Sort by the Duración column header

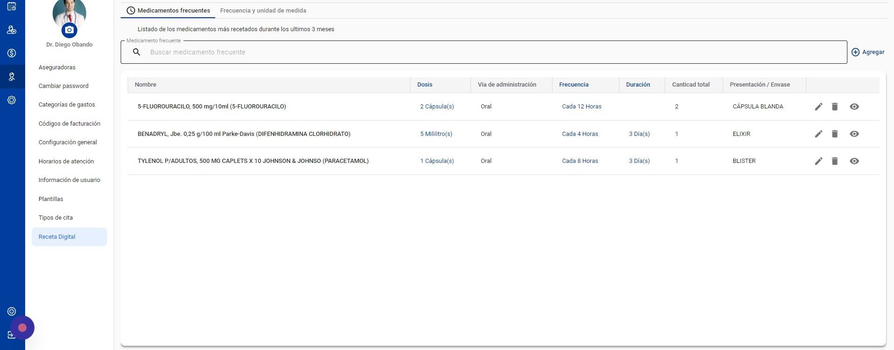pyautogui.click(x=638, y=85)
